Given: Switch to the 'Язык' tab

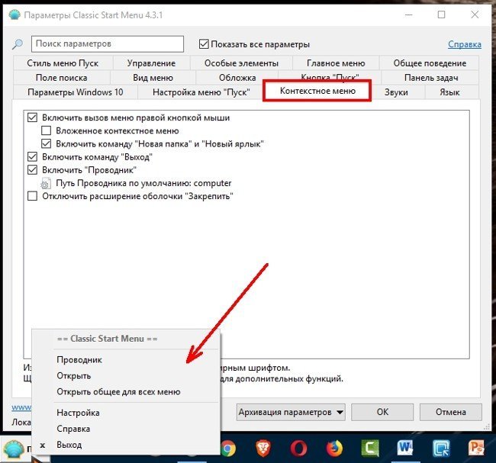Looking at the screenshot, I should [x=449, y=92].
